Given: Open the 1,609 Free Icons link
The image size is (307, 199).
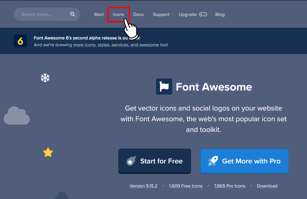Looking at the screenshot, I should (185, 186).
